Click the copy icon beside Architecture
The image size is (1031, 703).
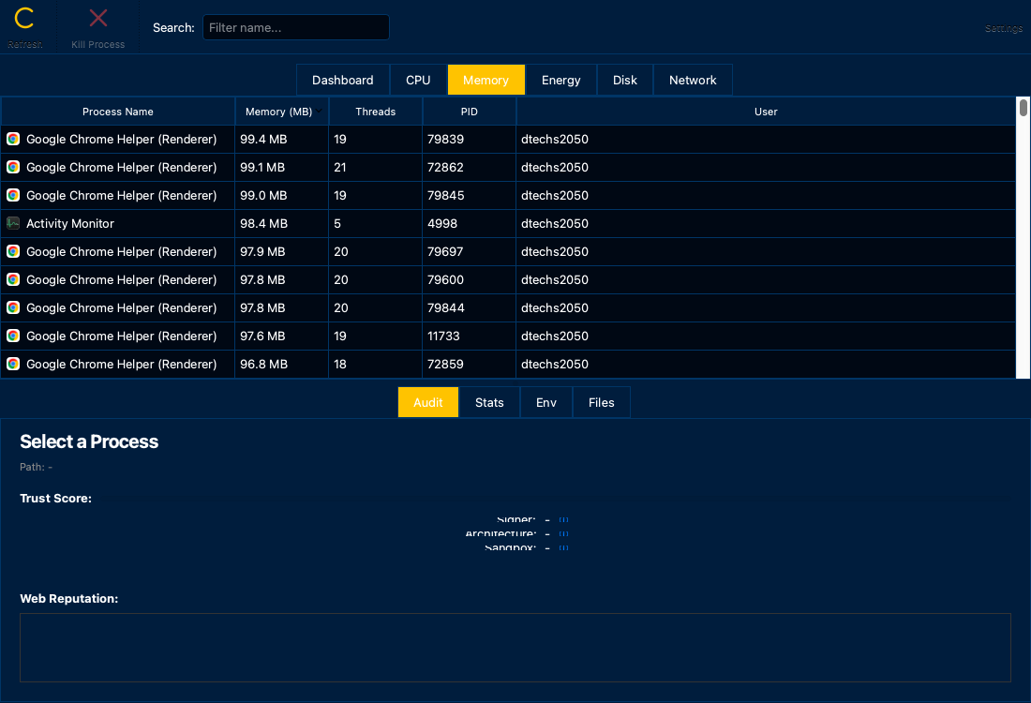pyautogui.click(x=563, y=533)
